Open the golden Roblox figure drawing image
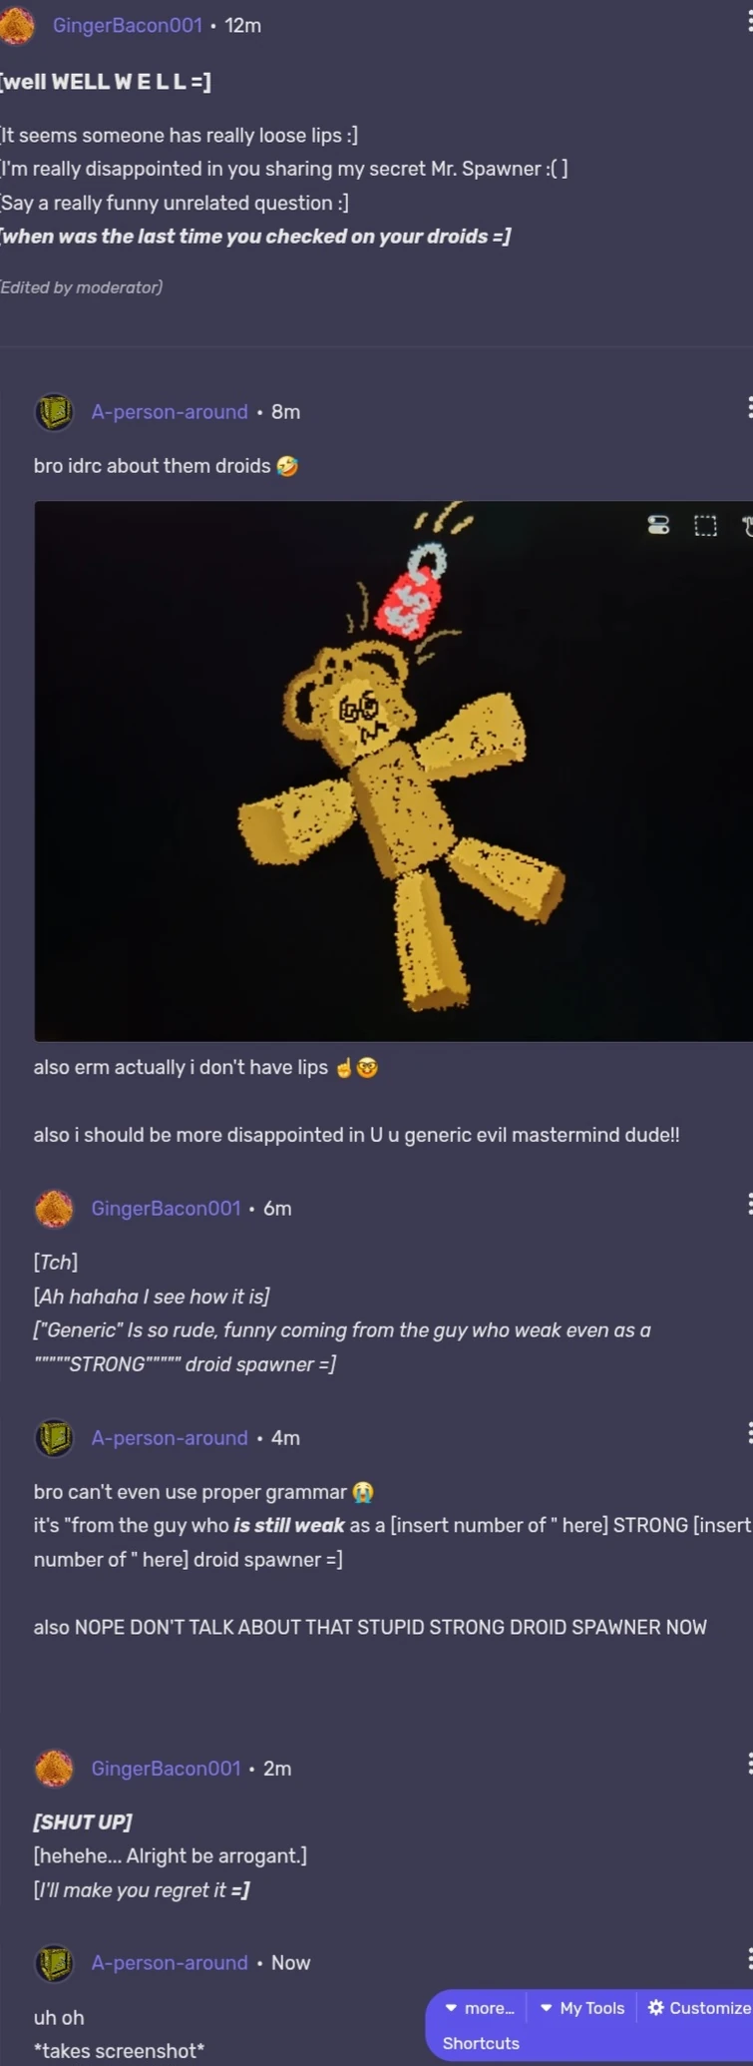The image size is (753, 2066). (x=393, y=771)
